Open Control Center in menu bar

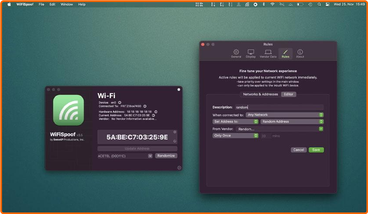coord(327,4)
